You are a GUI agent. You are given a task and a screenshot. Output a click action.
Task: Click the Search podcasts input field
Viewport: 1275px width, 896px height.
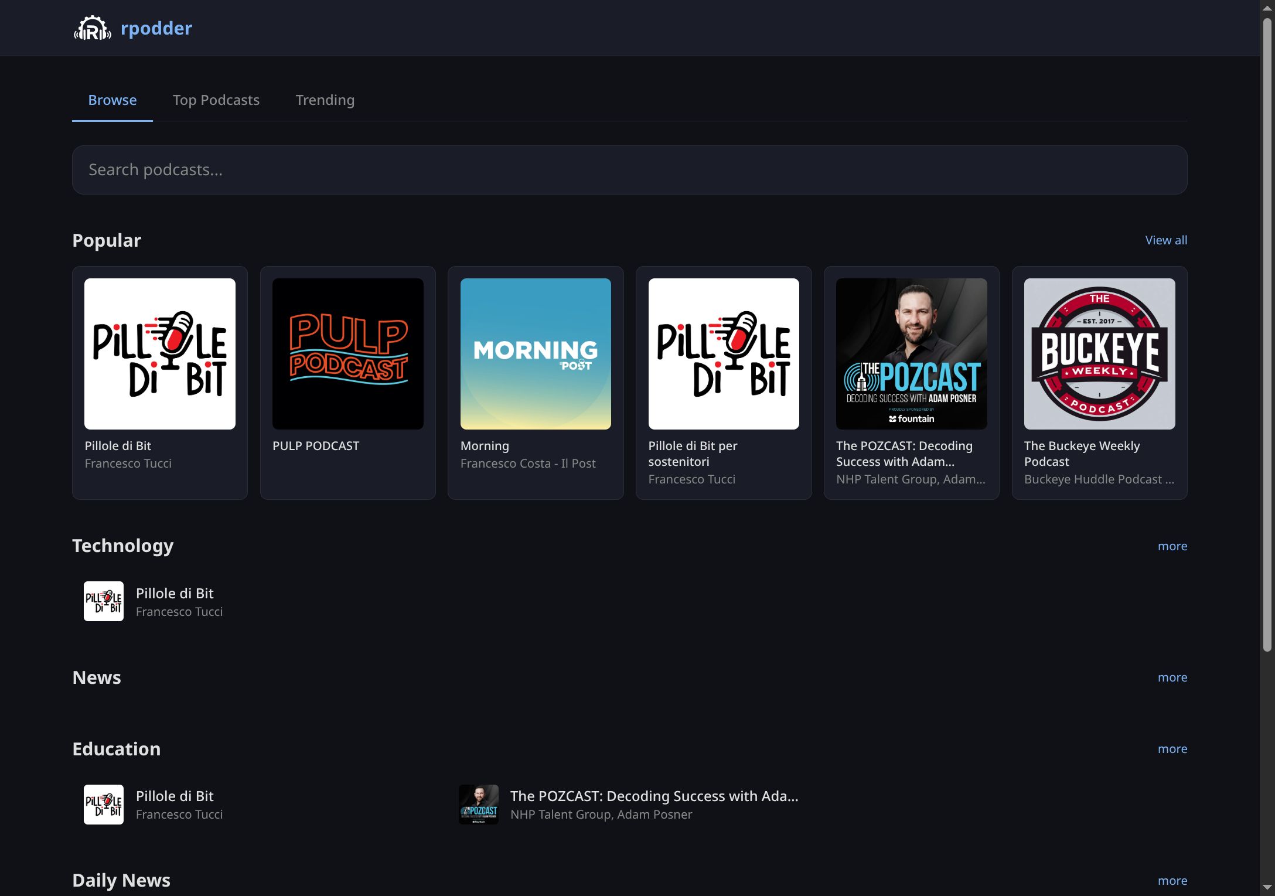(x=629, y=169)
